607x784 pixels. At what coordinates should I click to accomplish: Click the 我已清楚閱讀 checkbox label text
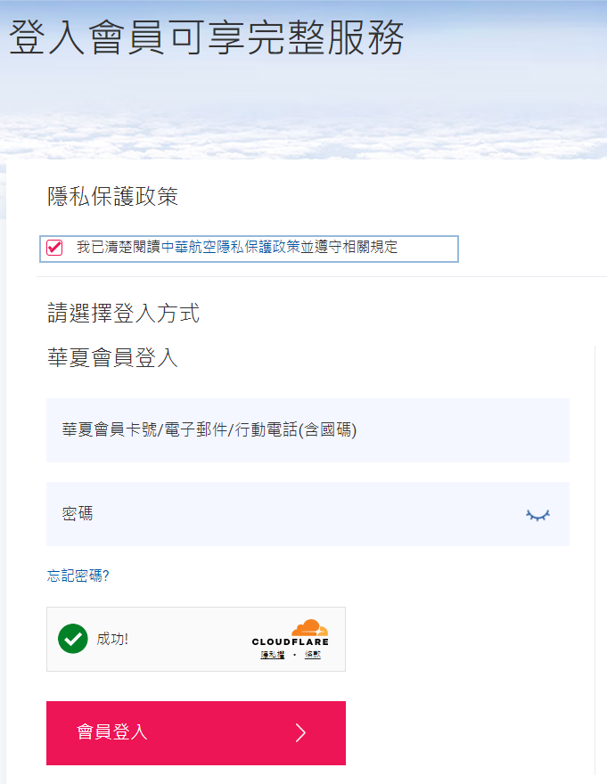[119, 247]
